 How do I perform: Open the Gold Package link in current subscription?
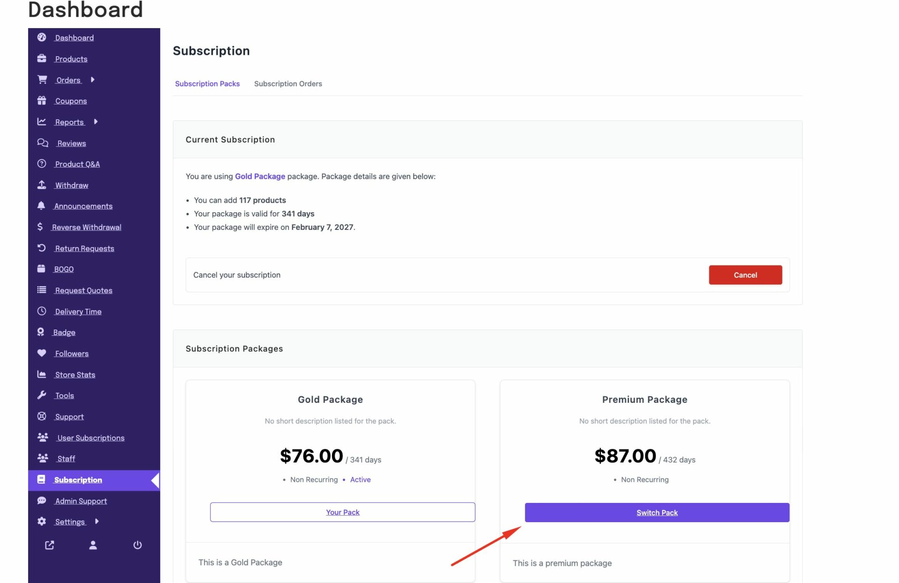pyautogui.click(x=260, y=177)
